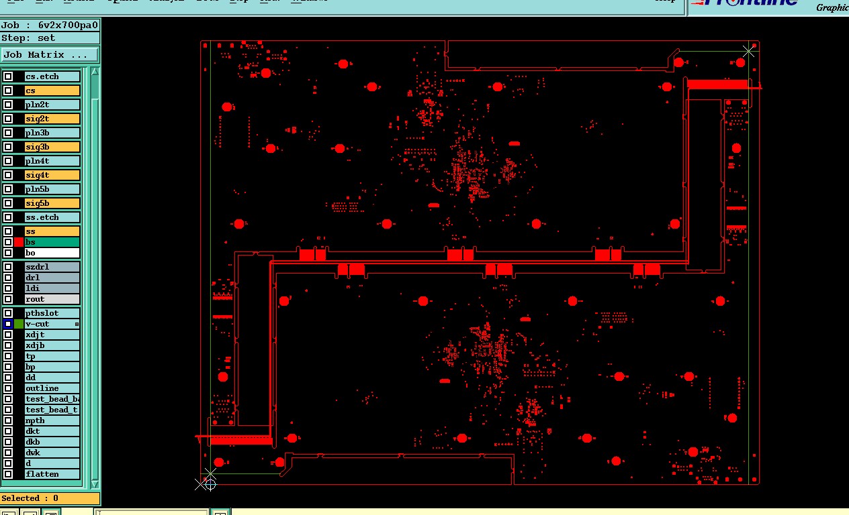Toggle checkbox for bs layer

coord(8,242)
